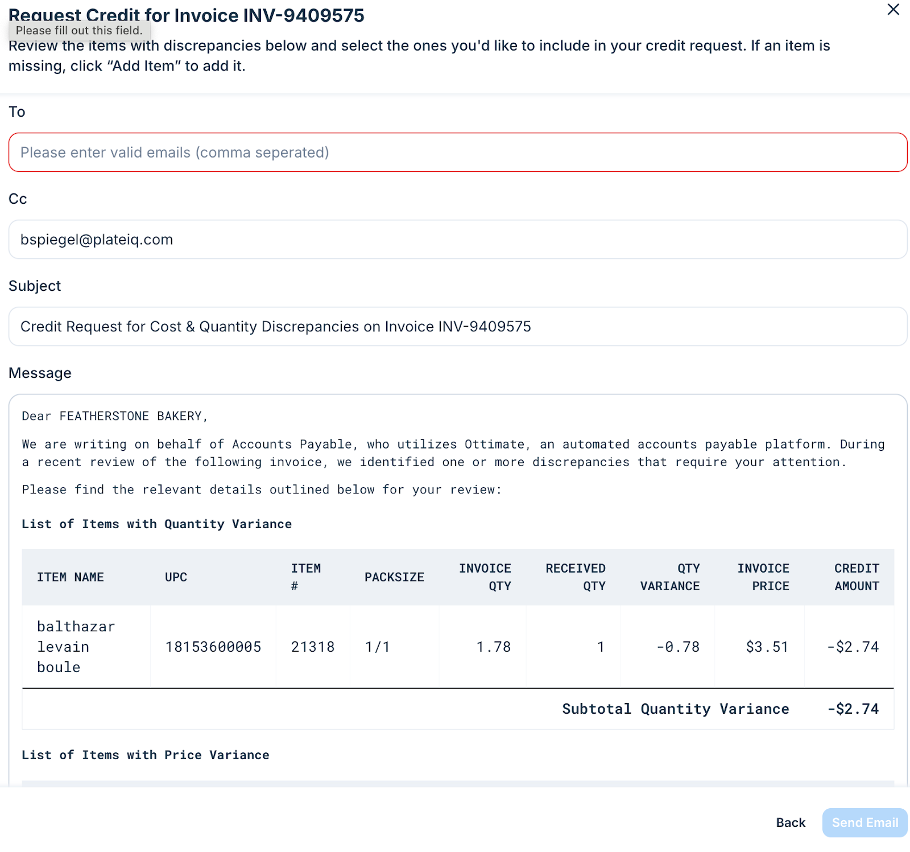Click the 'List of Items with Quantity Variance' heading

click(x=156, y=524)
